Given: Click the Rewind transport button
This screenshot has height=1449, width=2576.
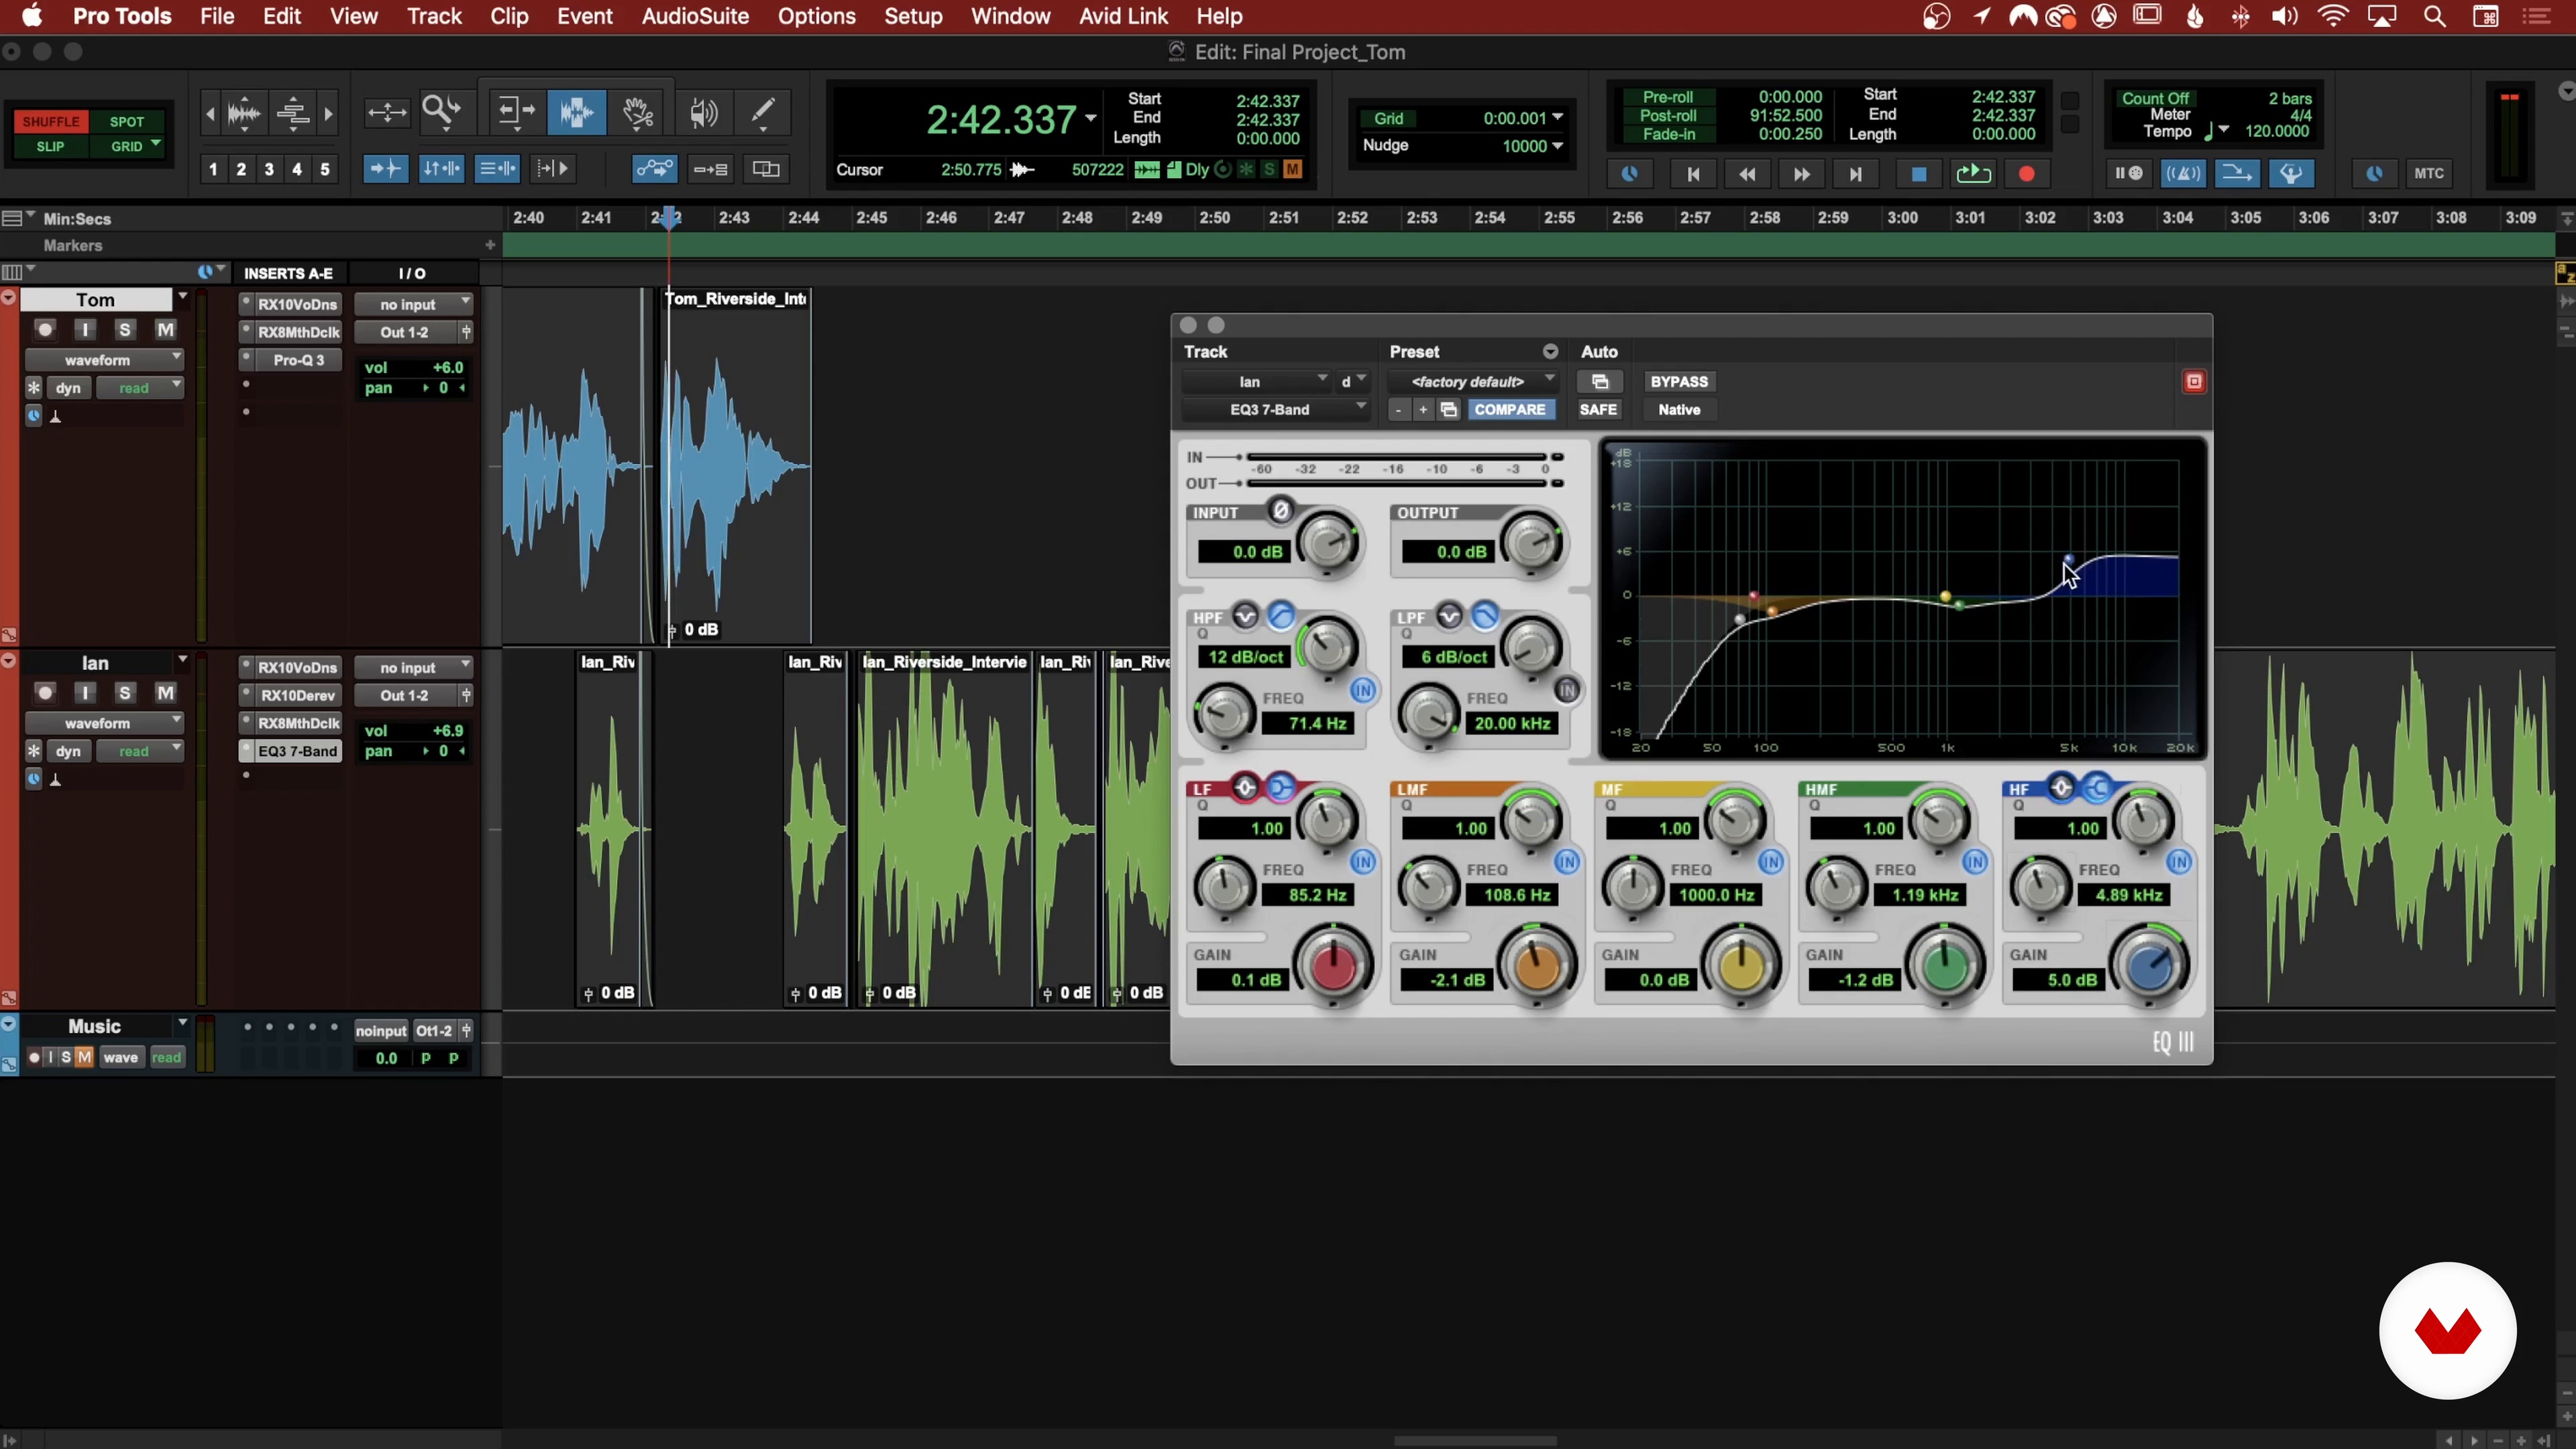Looking at the screenshot, I should (x=1747, y=174).
